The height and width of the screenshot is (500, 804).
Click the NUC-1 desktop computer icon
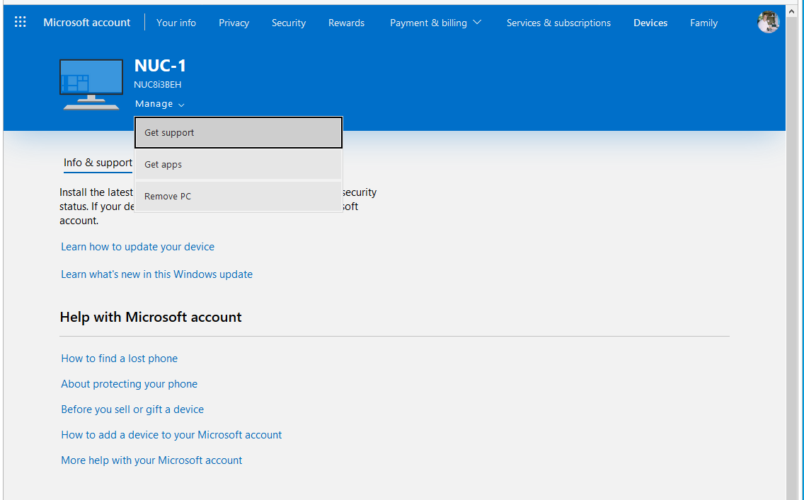91,85
